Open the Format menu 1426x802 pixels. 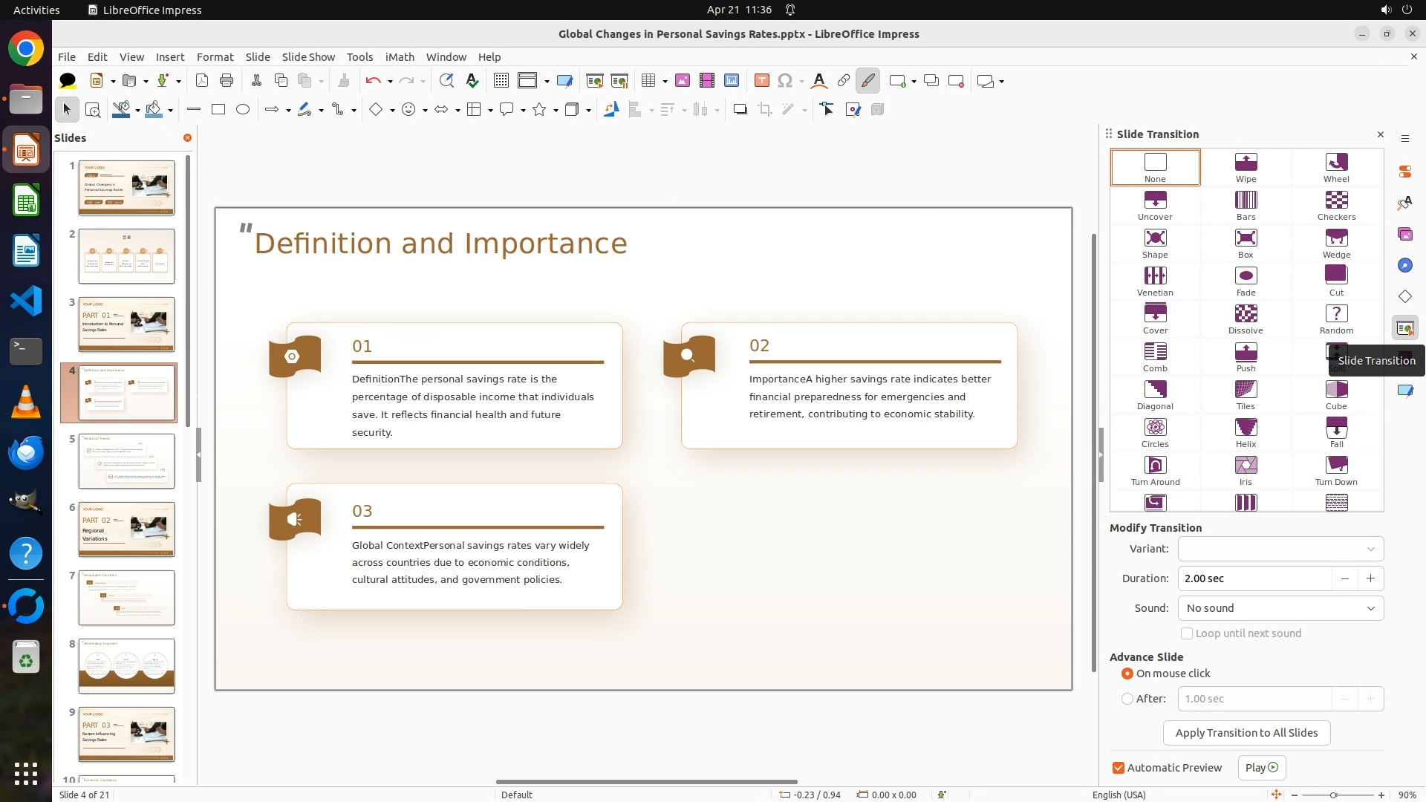click(x=215, y=56)
